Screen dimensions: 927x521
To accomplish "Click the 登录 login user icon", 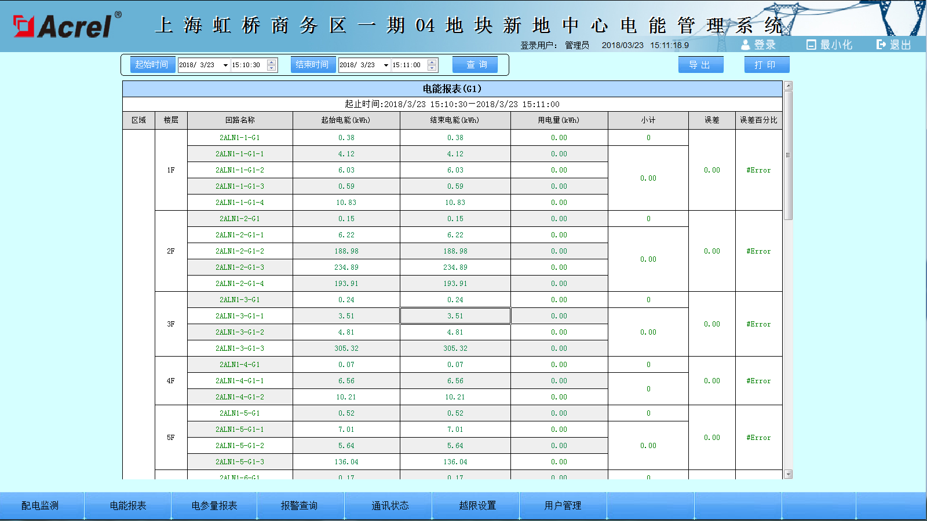I will point(746,45).
